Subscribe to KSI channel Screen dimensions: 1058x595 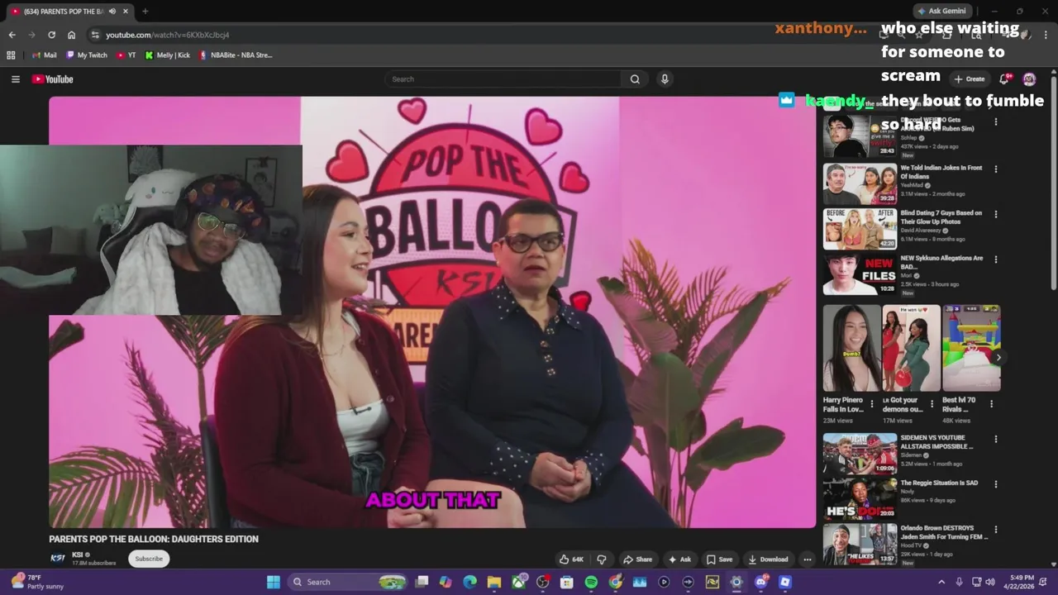click(149, 559)
